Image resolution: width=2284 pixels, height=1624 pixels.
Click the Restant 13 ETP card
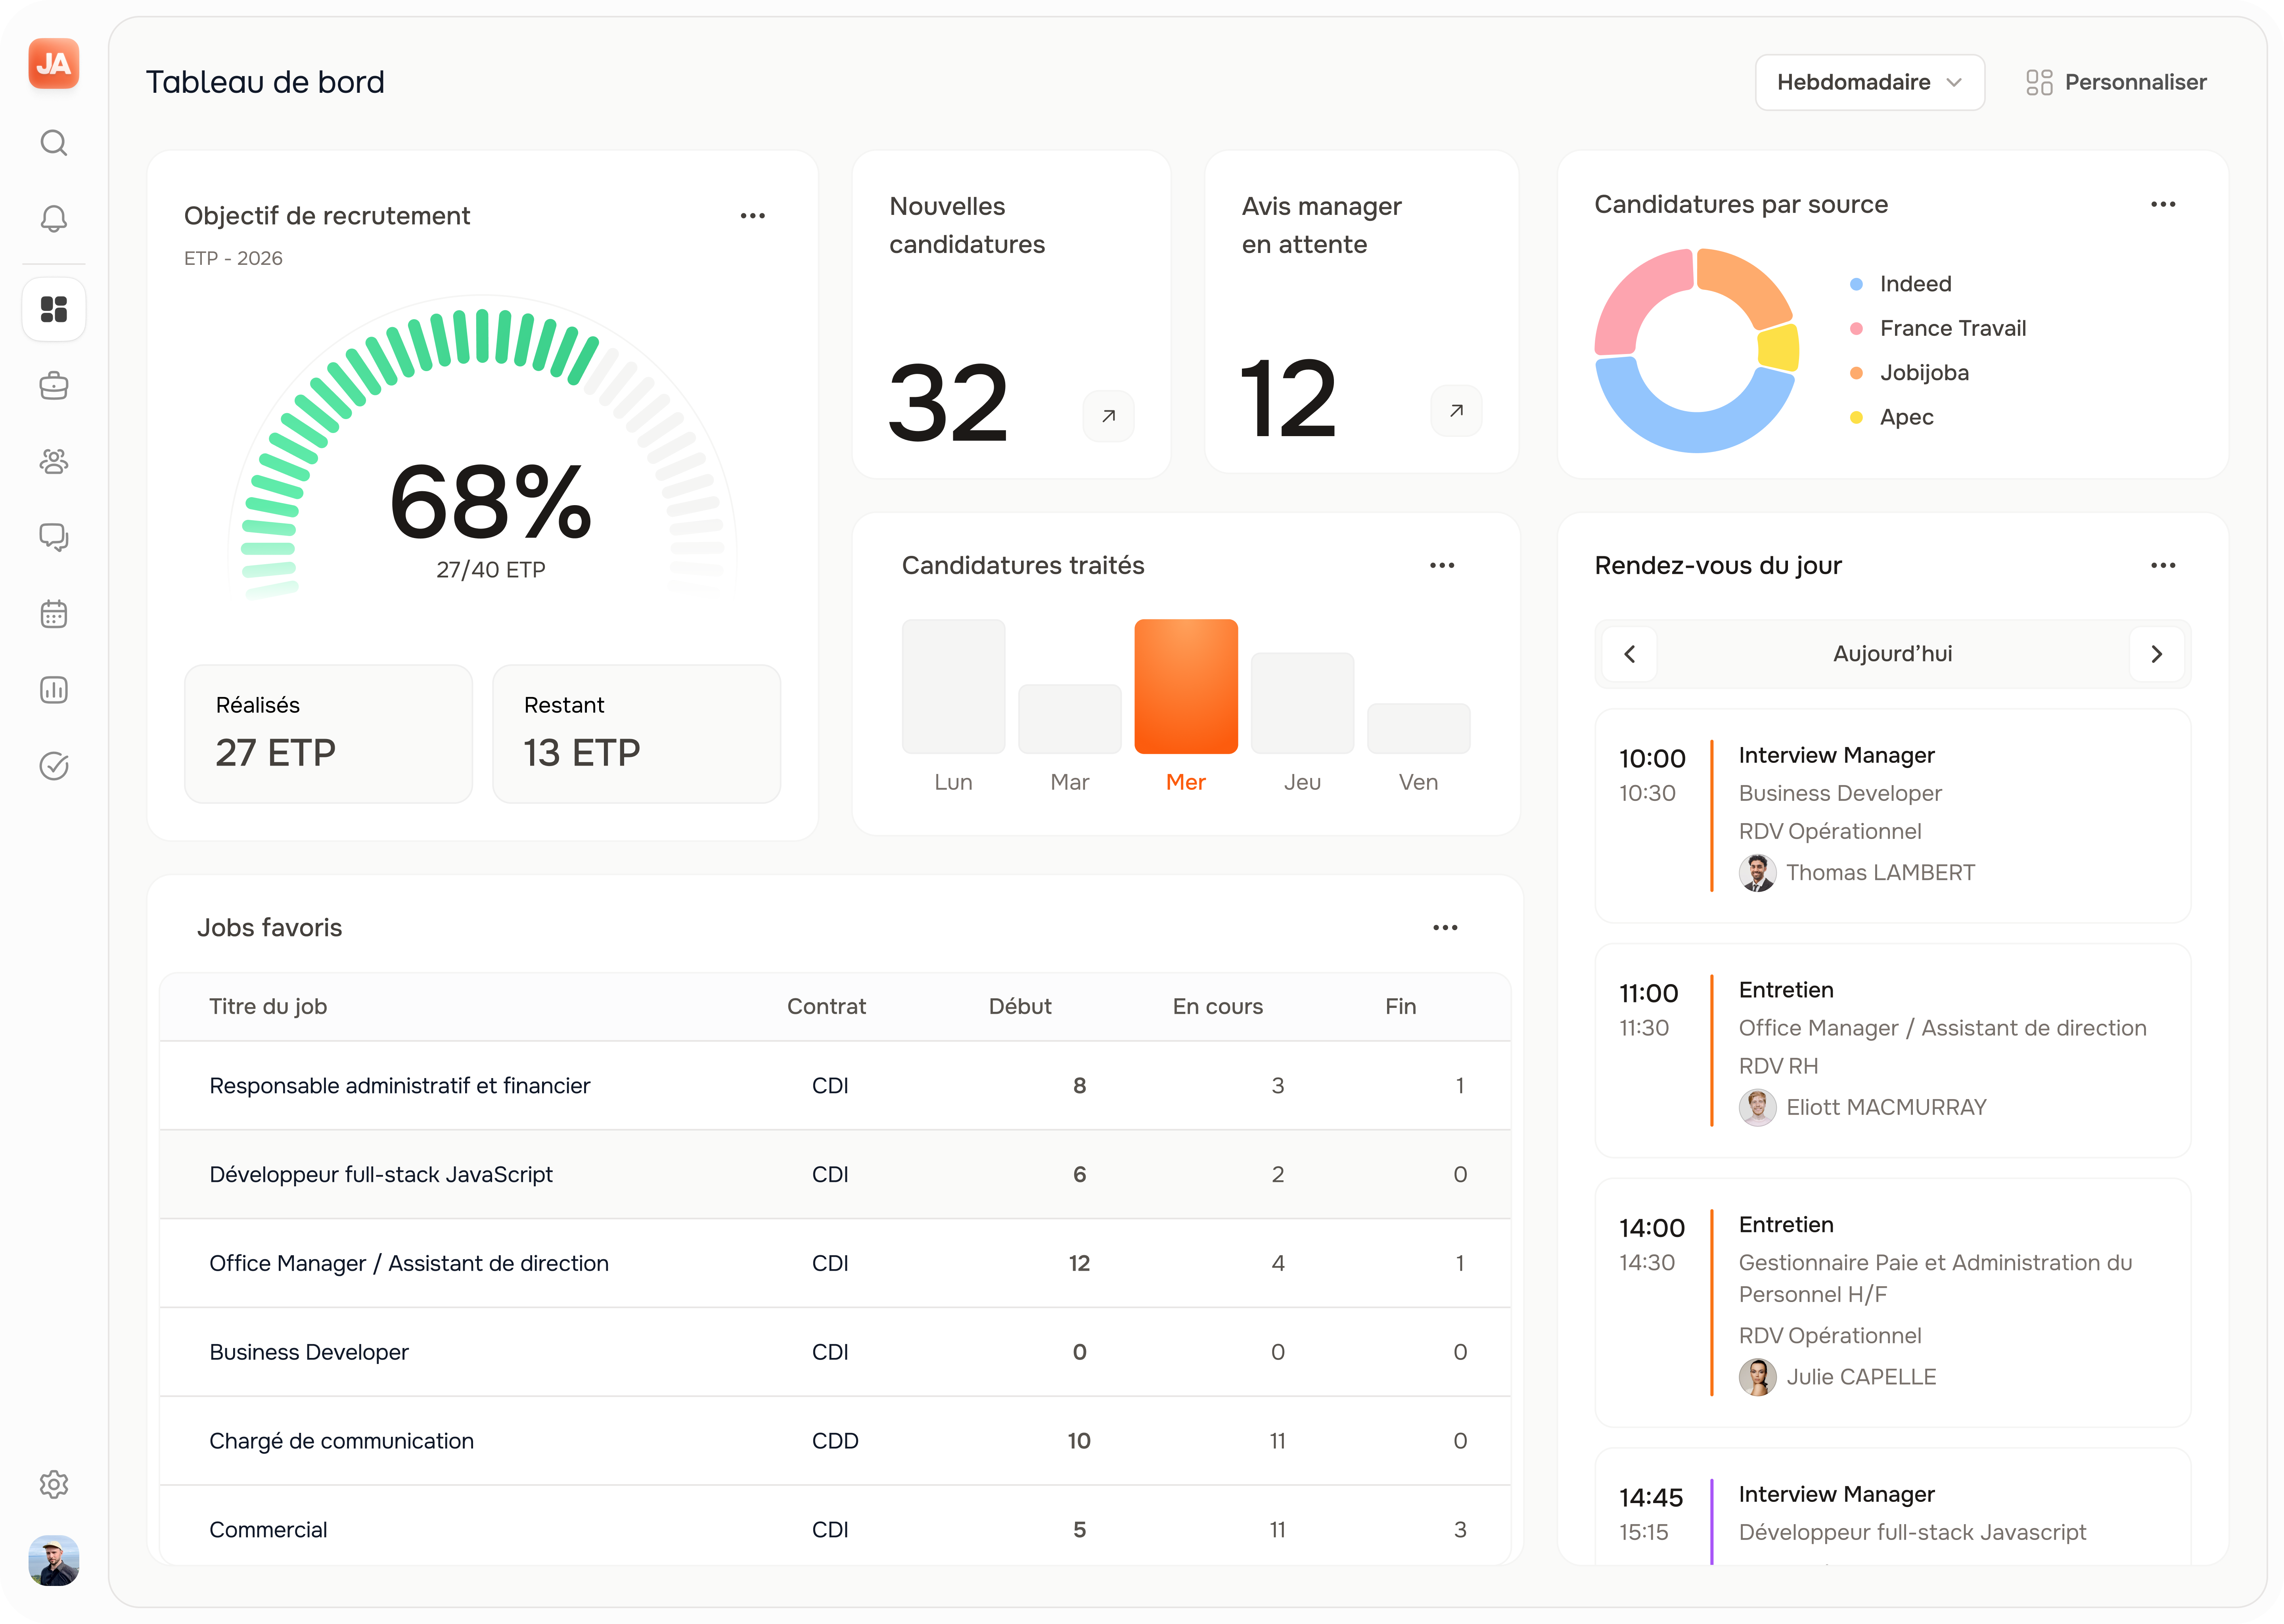click(636, 734)
